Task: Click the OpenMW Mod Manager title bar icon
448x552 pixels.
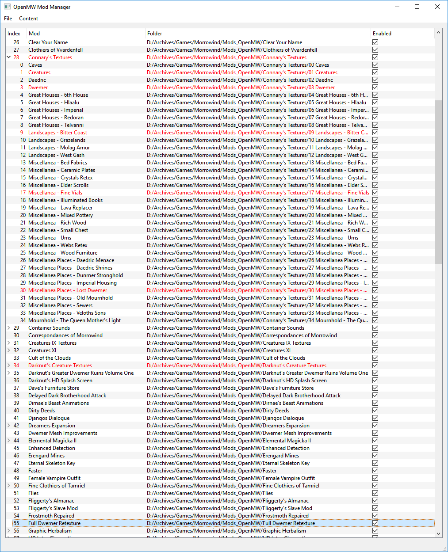Action: pos(7,7)
